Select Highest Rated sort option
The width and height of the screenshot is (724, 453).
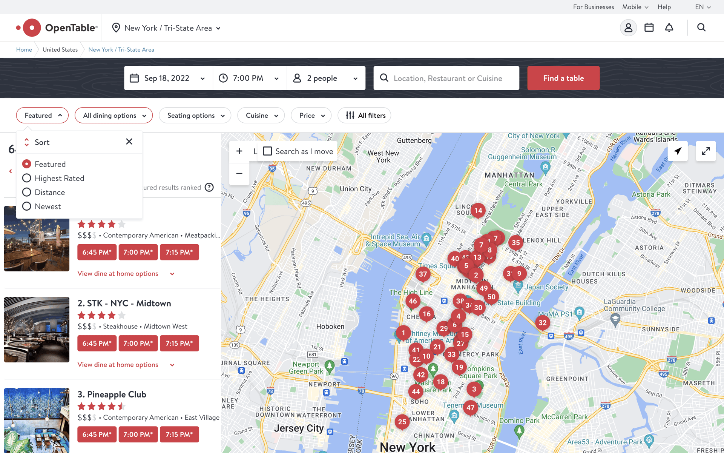click(53, 178)
